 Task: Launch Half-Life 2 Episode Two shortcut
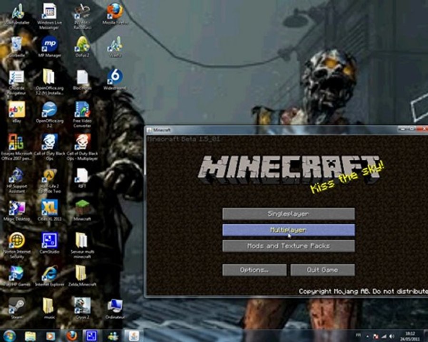click(x=49, y=180)
